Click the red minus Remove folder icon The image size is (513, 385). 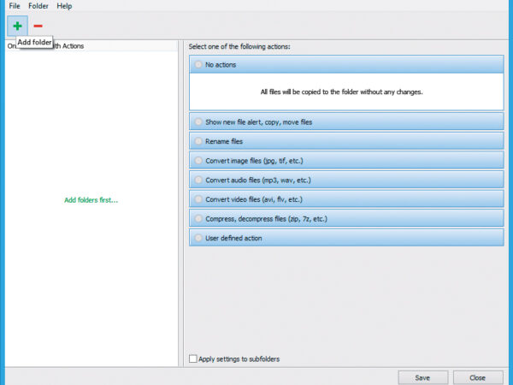coord(38,27)
